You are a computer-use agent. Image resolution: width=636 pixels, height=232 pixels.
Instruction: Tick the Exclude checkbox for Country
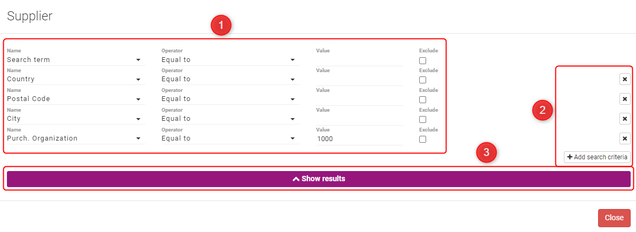[422, 80]
